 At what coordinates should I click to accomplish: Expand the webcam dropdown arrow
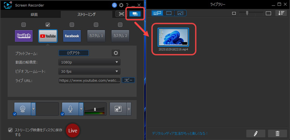(x=33, y=109)
